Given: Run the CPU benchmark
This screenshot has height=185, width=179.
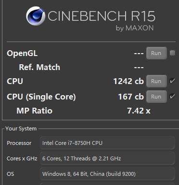Looking at the screenshot, I should coord(156,81).
